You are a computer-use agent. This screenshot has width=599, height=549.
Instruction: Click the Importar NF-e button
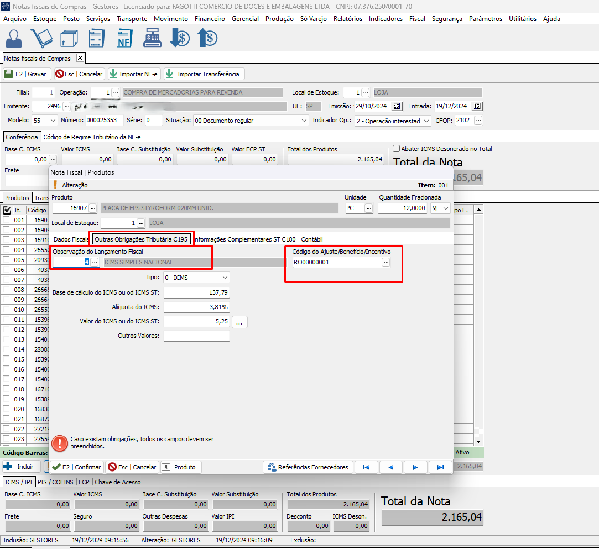(133, 74)
